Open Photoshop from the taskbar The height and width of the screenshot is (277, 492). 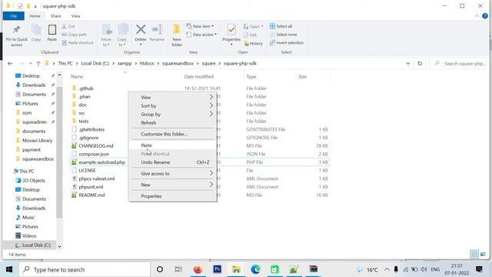(217, 269)
